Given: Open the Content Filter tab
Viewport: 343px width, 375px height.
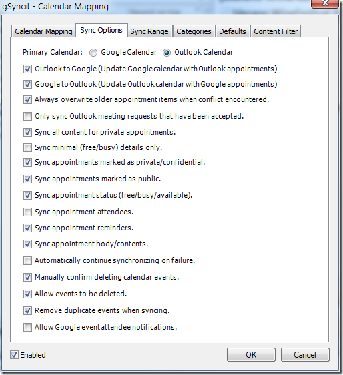Looking at the screenshot, I should [276, 31].
